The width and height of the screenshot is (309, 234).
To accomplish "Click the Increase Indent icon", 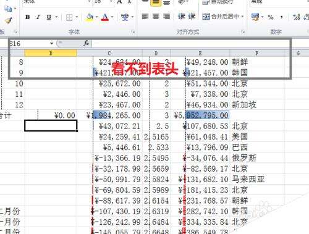I will [192, 16].
